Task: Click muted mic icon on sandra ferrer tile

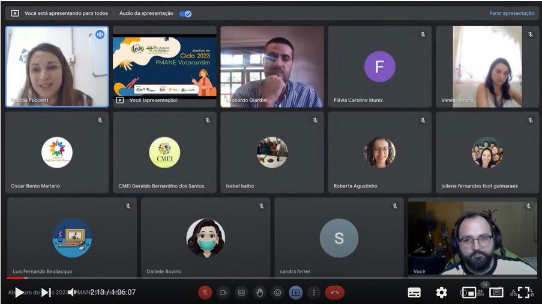Action: point(395,206)
